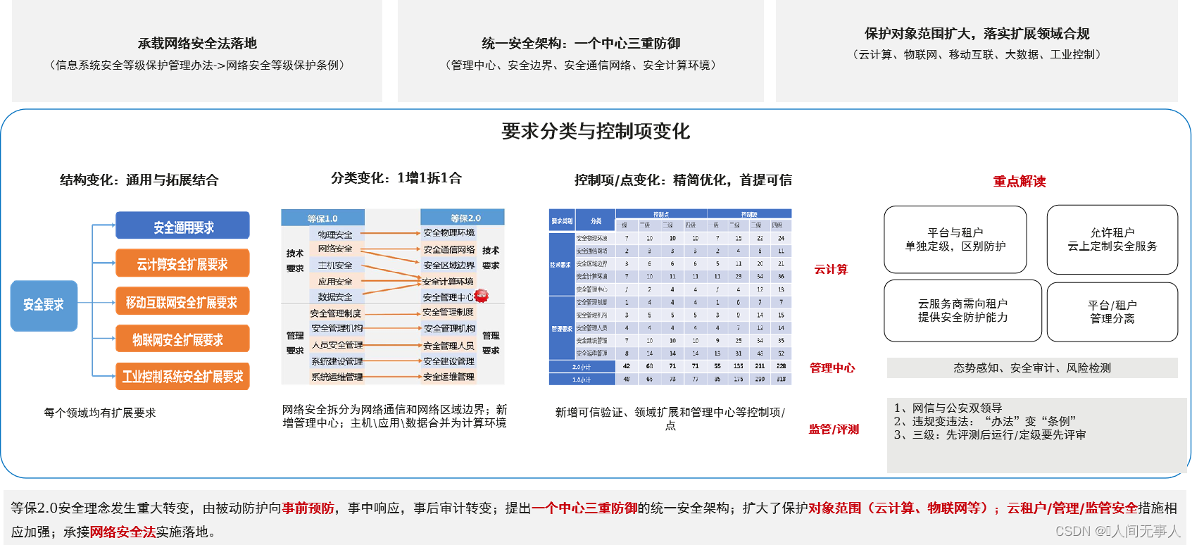Select 安全计算环境 in the 等保2.0 diagram column
This screenshot has width=1192, height=545.
point(448,282)
